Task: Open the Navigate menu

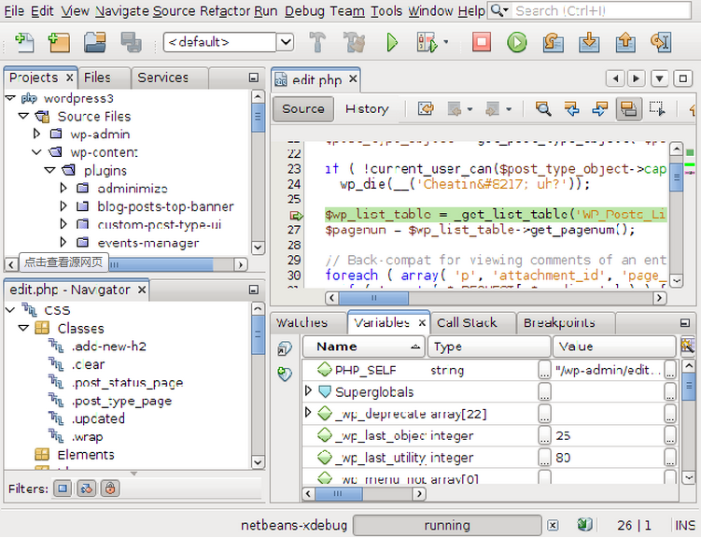Action: 122,10
